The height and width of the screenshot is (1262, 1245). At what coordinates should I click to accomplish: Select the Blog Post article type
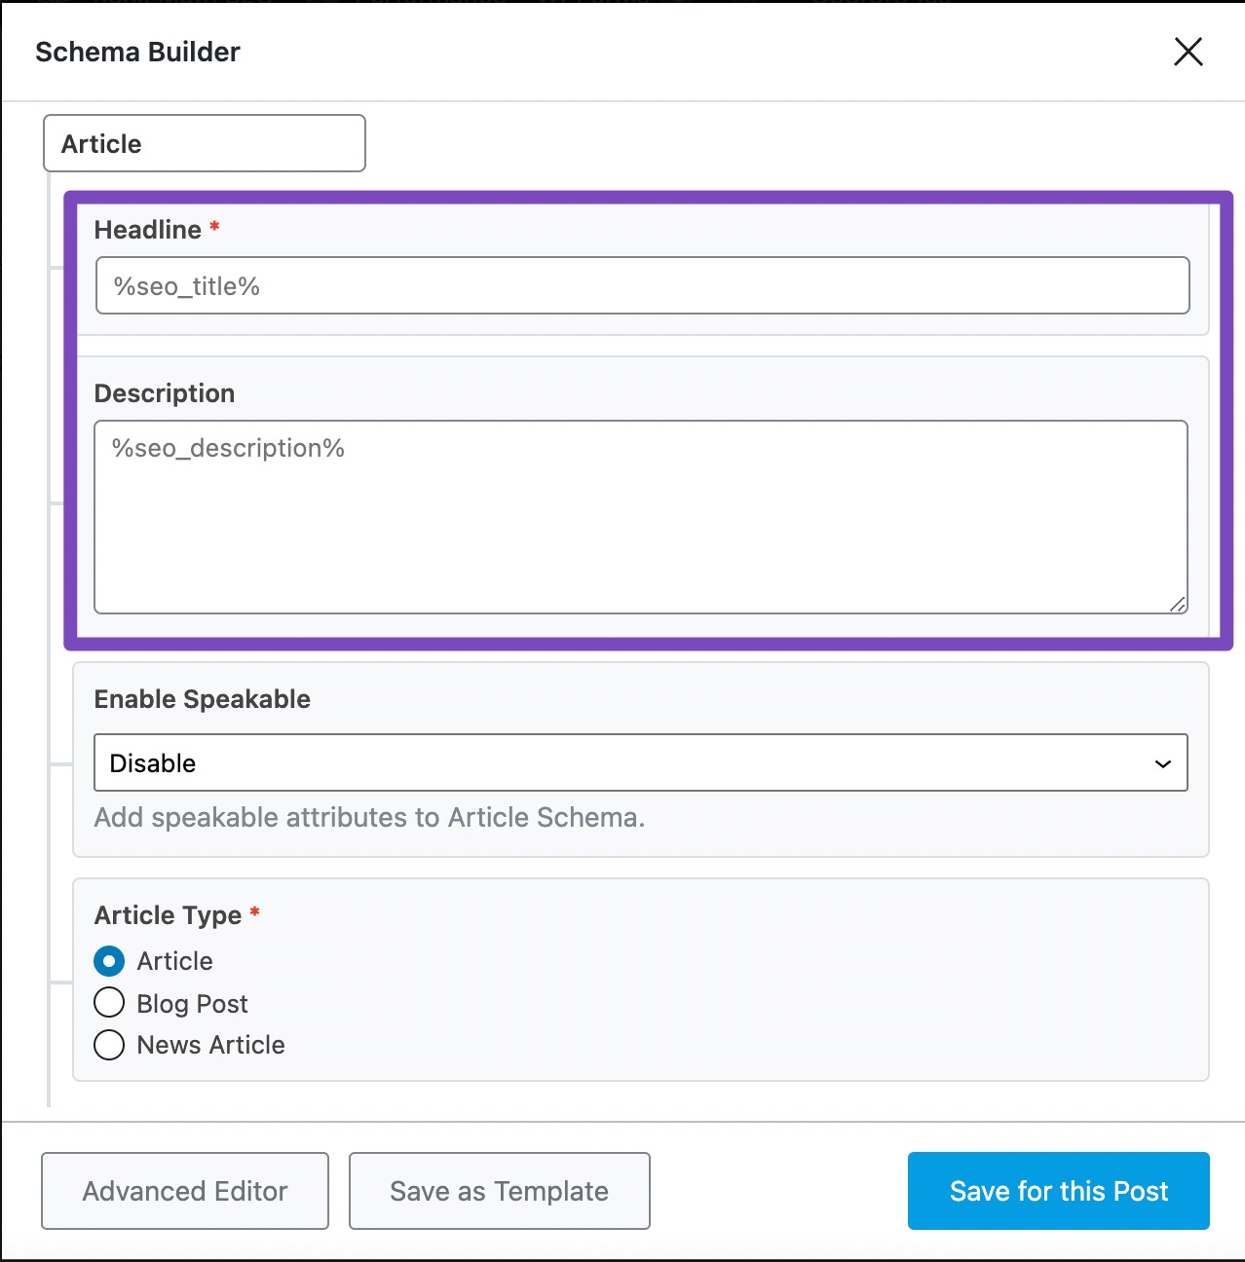coord(109,1003)
